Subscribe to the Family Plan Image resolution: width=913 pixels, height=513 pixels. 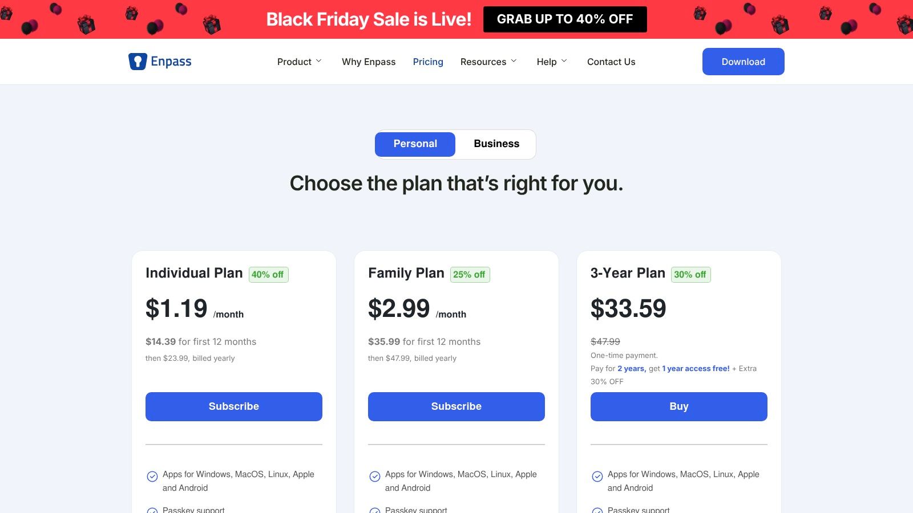click(x=457, y=406)
